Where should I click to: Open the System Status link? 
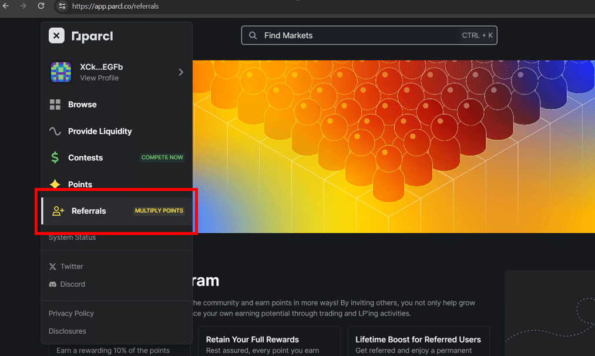(x=72, y=237)
